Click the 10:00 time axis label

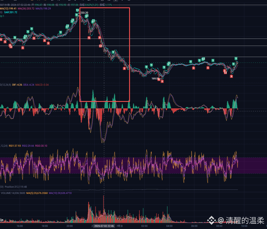coord(244,226)
